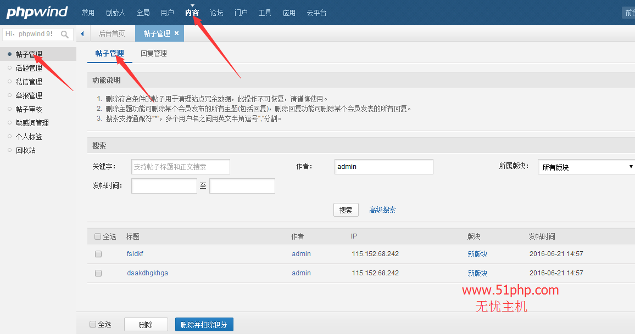Toggle the 全选 checkbox in table header

[x=98, y=236]
